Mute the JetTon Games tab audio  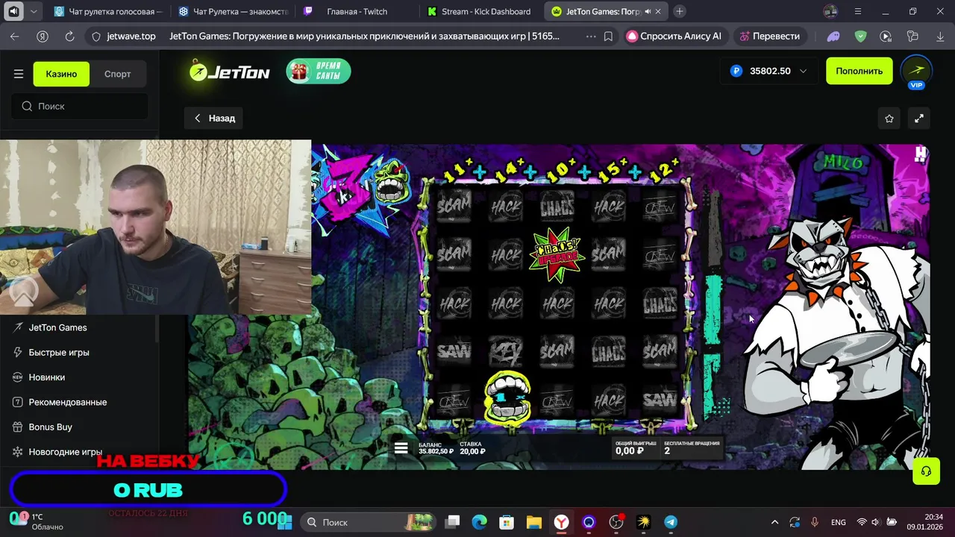(x=647, y=12)
